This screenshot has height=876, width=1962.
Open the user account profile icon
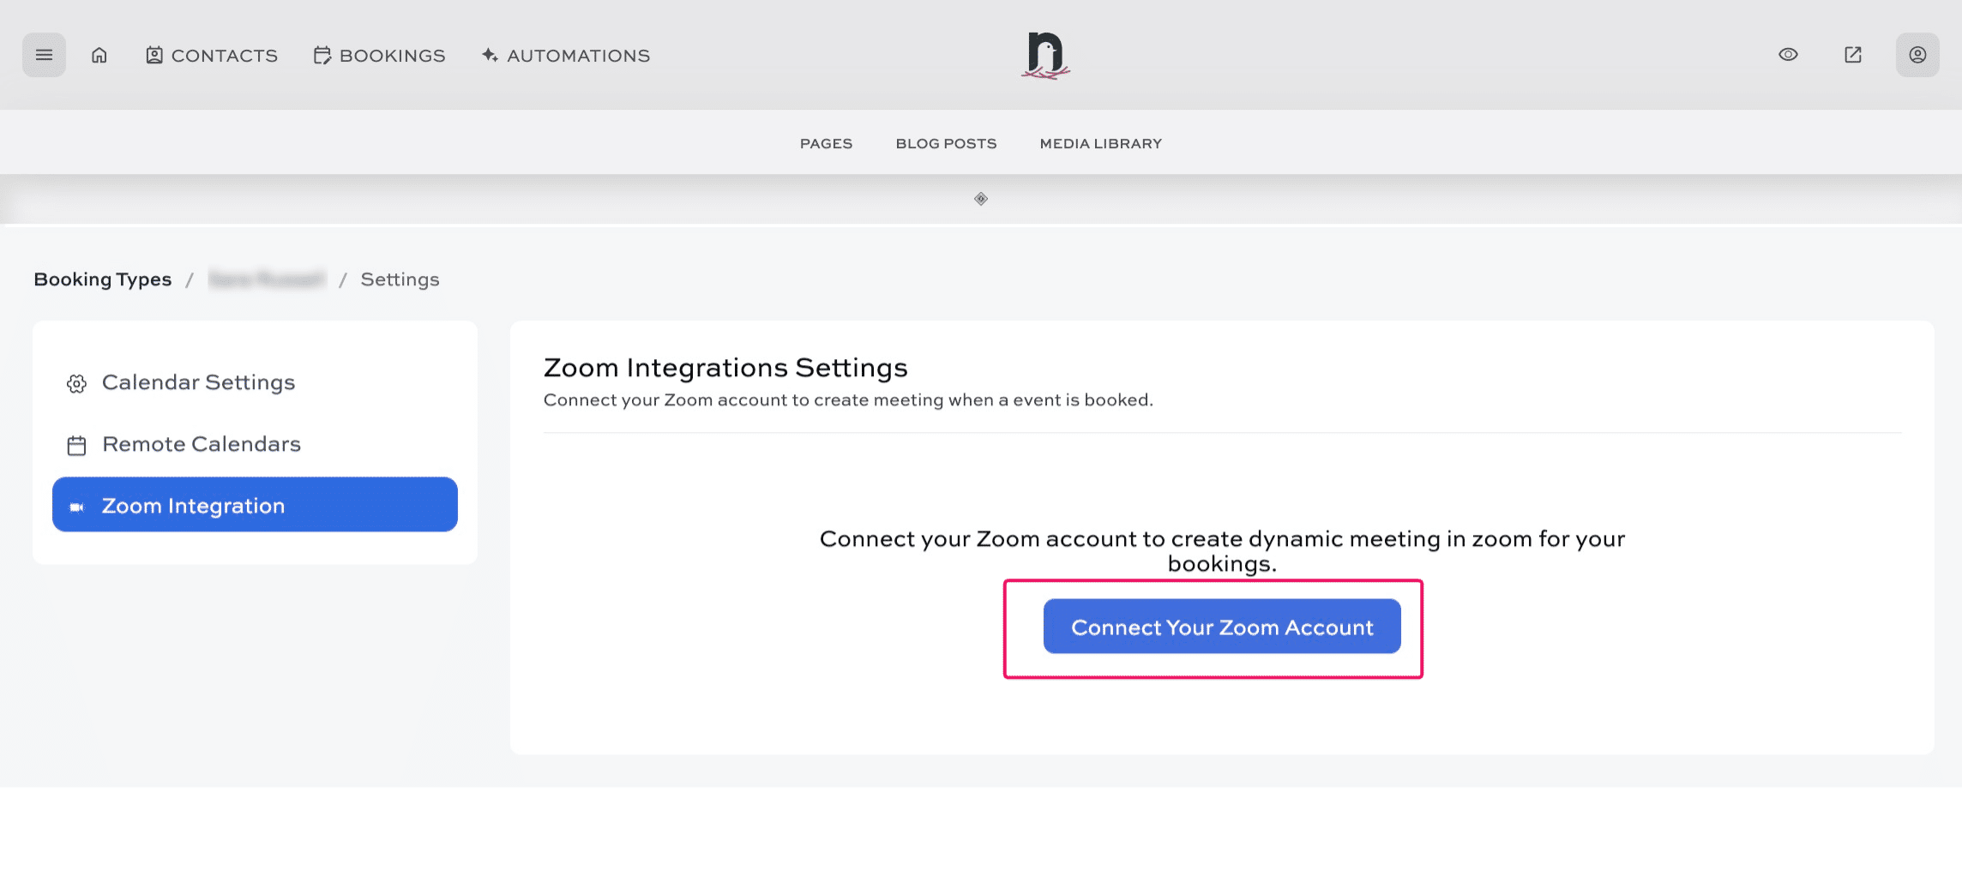point(1917,54)
